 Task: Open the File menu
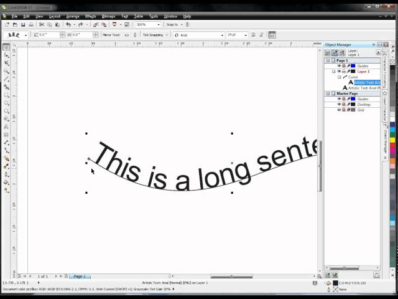14,16
